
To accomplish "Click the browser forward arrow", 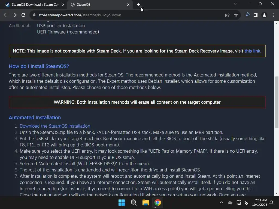I will (15, 15).
